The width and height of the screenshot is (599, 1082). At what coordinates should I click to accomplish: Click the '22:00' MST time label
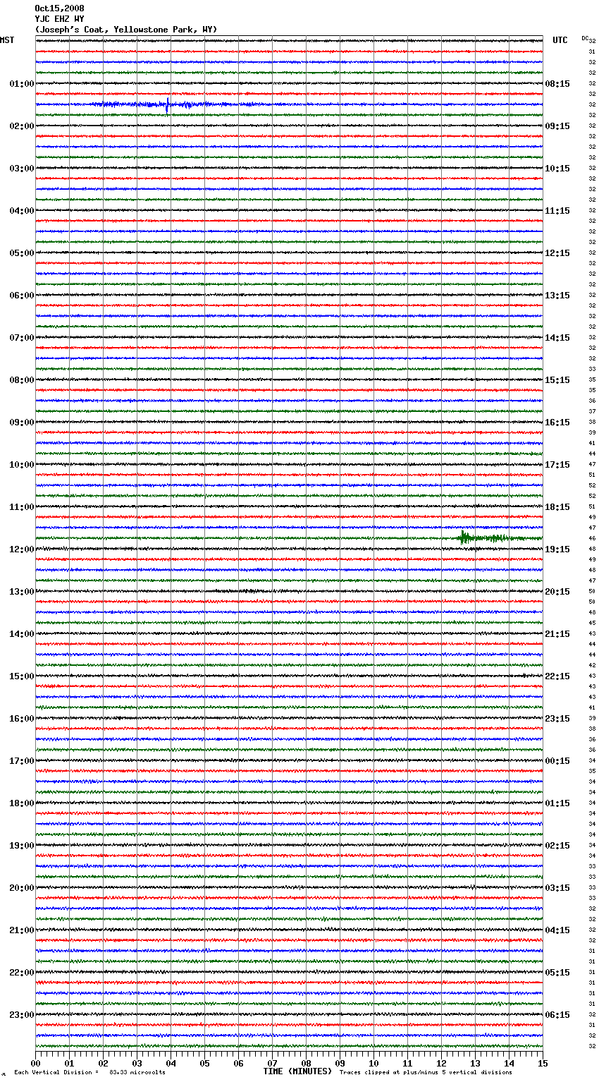pos(22,973)
